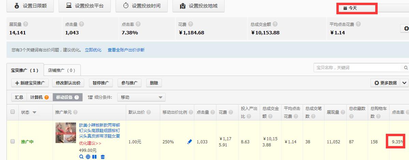Click the 更多数据 button
The height and width of the screenshot is (160, 409).
(385, 83)
